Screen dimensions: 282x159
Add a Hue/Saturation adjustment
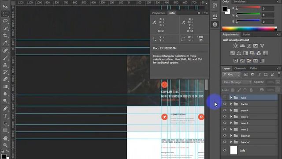tap(232, 53)
